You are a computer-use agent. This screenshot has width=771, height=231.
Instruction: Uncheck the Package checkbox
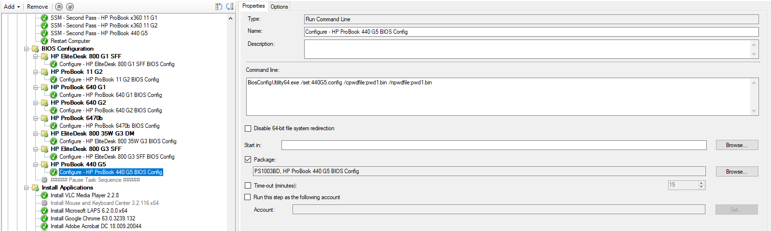coord(248,160)
